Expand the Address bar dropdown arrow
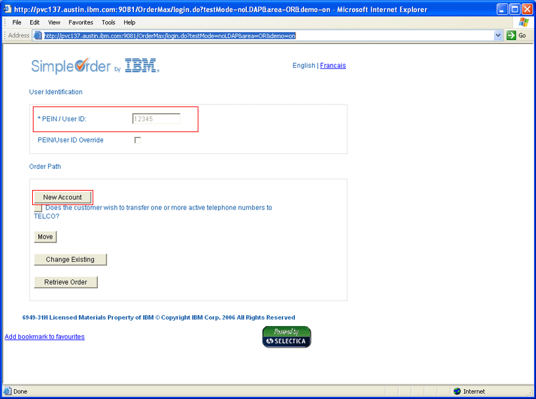This screenshot has height=399, width=536. tap(498, 35)
